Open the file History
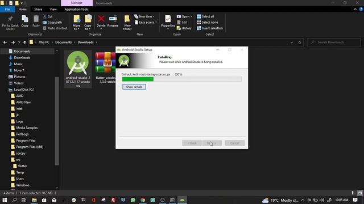 tap(184, 28)
